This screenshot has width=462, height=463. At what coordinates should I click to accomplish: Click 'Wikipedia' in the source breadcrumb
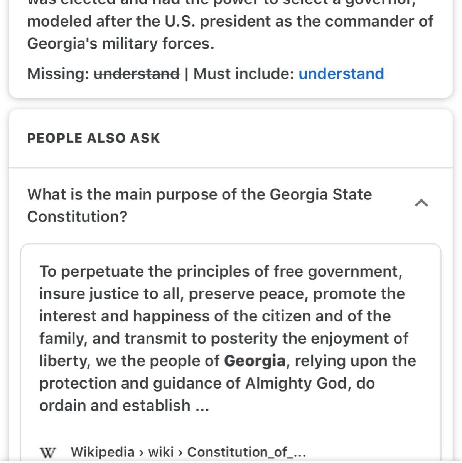(x=102, y=452)
